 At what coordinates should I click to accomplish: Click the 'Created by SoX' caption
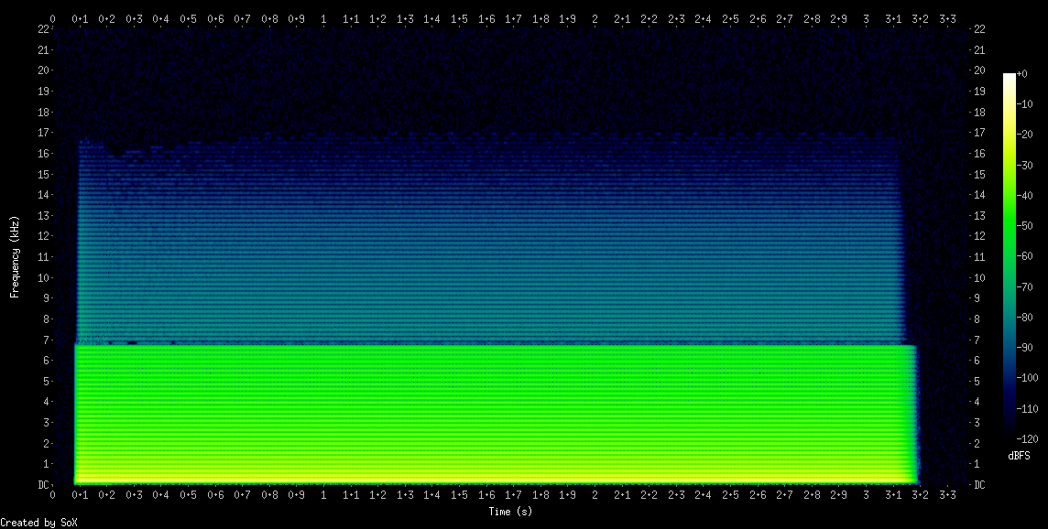click(x=38, y=523)
